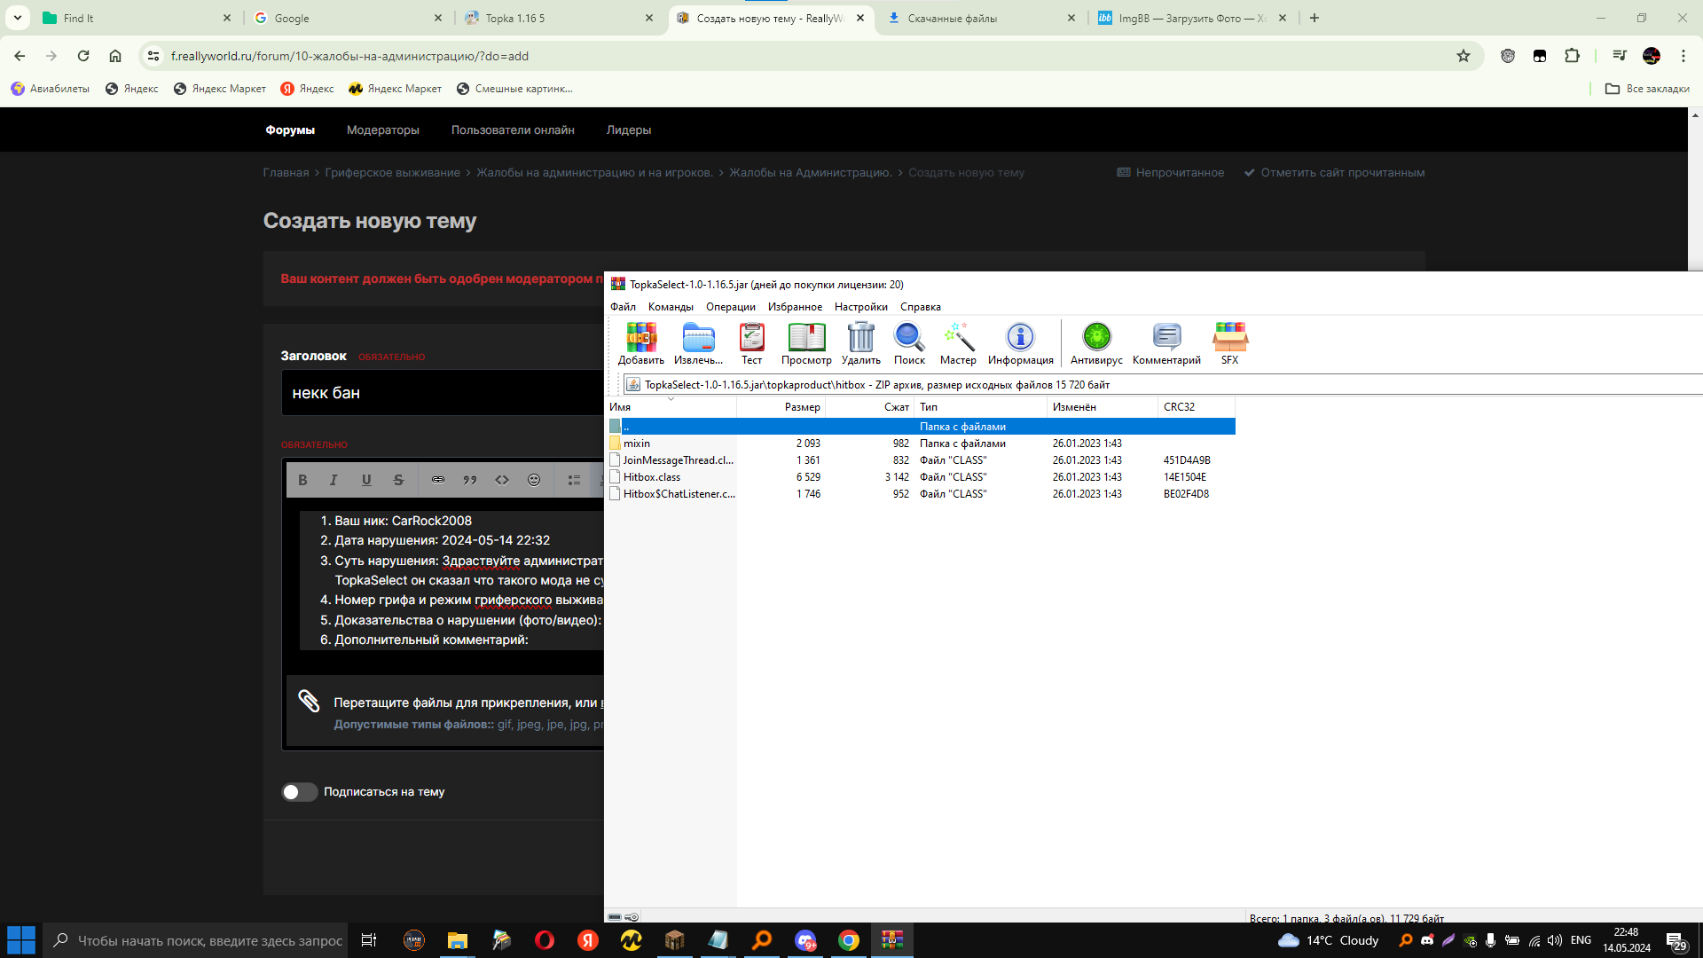The height and width of the screenshot is (958, 1703).
Task: Sort archive files by Имя column
Action: coord(671,407)
